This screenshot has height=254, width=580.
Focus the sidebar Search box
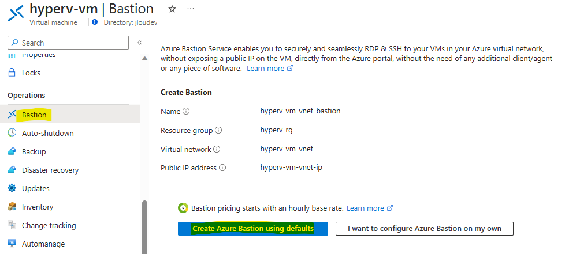click(x=68, y=43)
